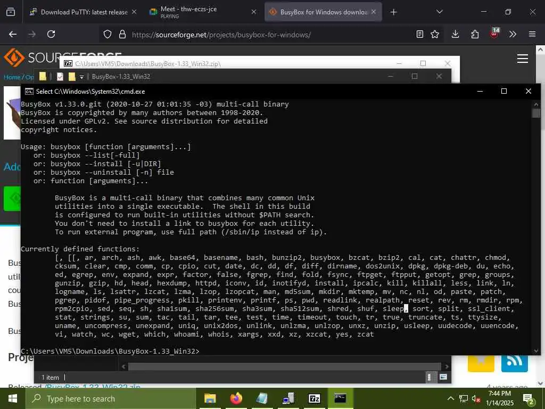This screenshot has width=545, height=409.
Task: Show more toolbar tools overflow
Action: pyautogui.click(x=513, y=35)
